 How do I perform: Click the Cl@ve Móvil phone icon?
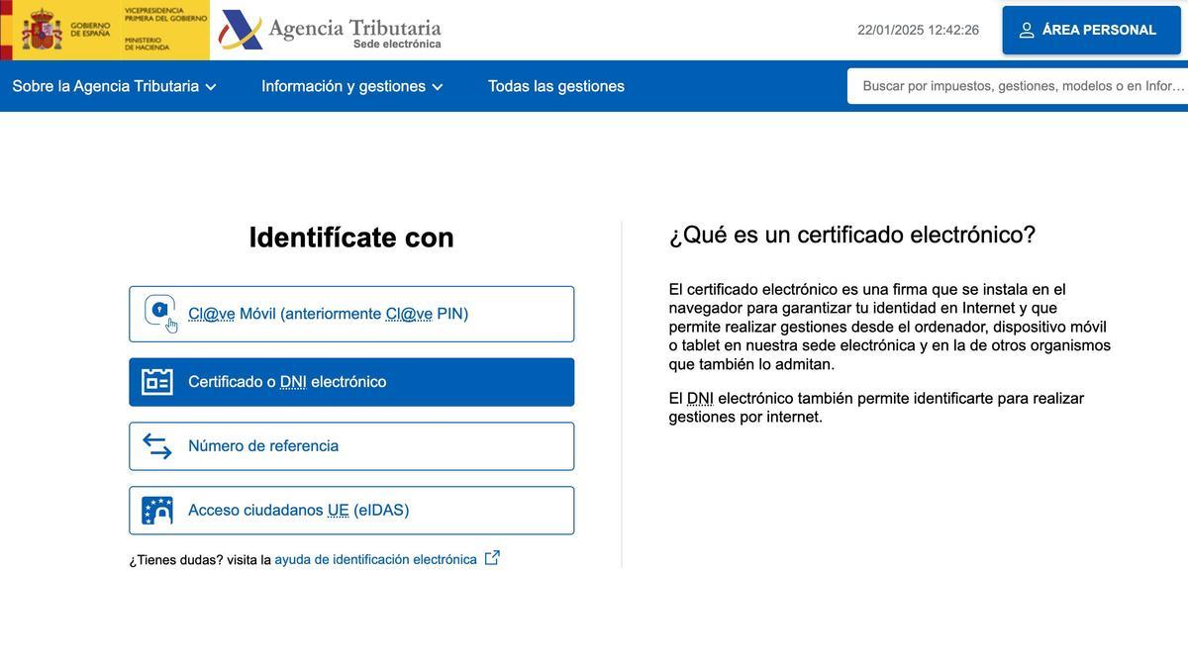pos(160,313)
